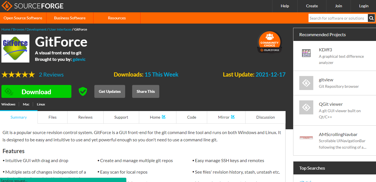Click the 15 This Week downloads link
The image size is (376, 182).
[162, 75]
